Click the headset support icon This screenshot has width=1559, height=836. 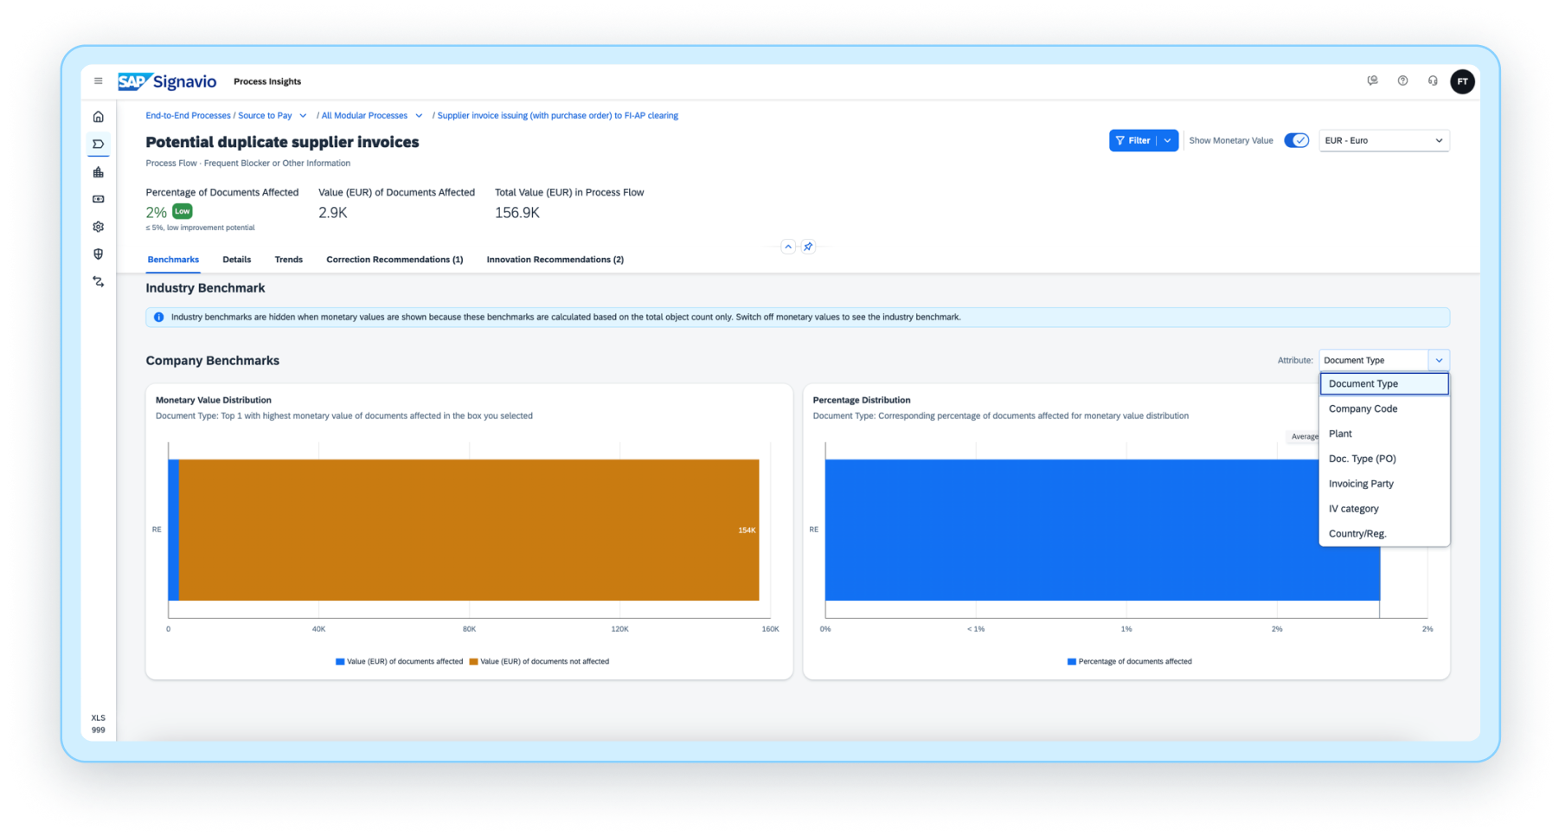(x=1433, y=80)
